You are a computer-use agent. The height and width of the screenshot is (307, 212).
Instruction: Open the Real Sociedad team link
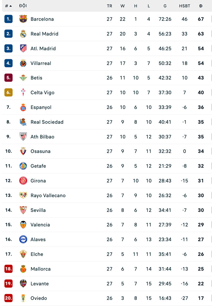47,122
